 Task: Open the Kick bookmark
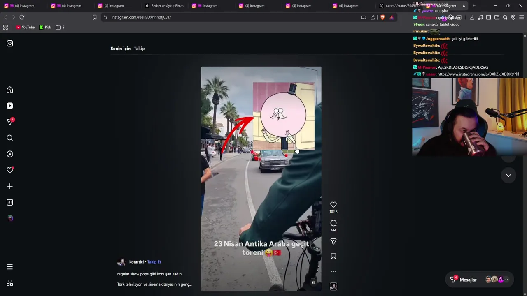(45, 27)
